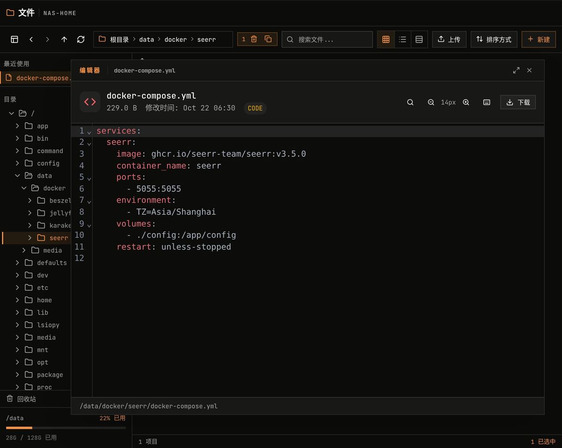Upload a file with 上传 button

tap(449, 39)
